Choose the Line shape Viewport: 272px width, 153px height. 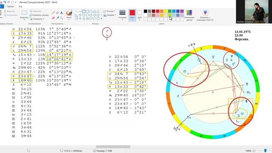pos(76,11)
